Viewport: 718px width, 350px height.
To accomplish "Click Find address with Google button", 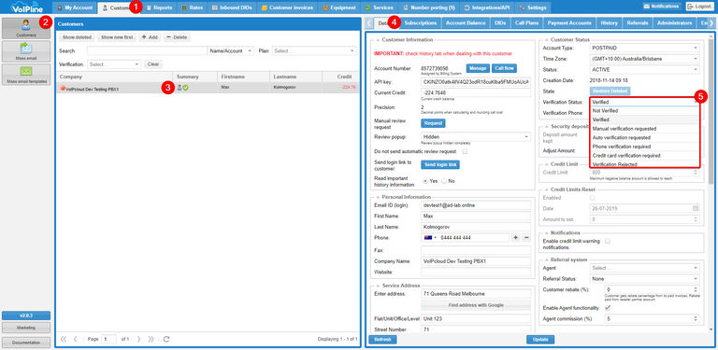I will tap(476, 305).
